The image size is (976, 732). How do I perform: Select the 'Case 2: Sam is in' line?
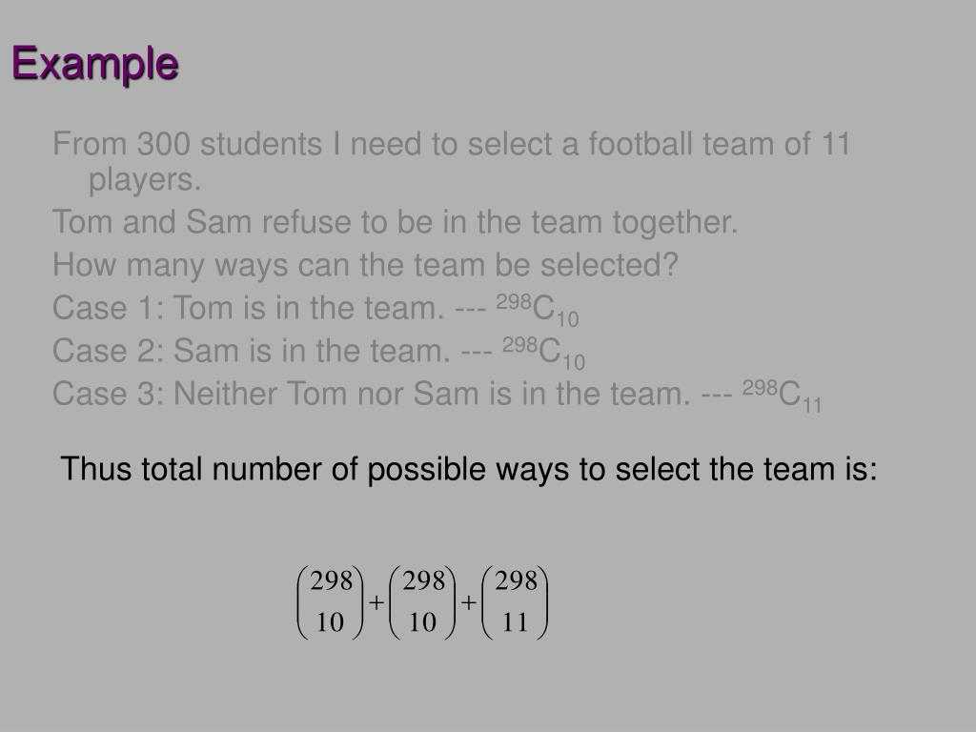tap(318, 353)
